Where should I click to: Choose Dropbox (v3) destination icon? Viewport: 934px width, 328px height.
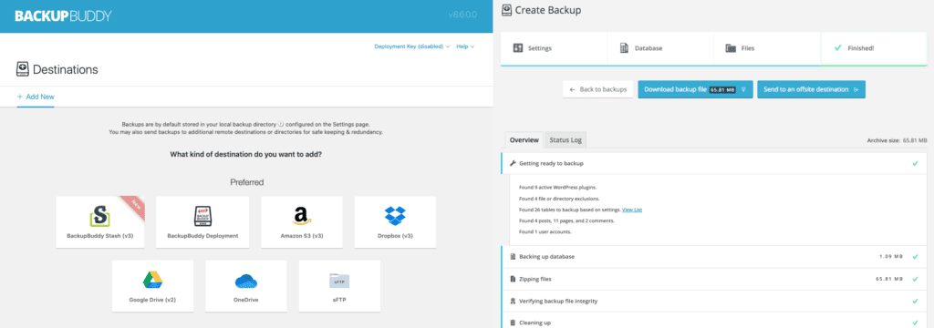[395, 216]
